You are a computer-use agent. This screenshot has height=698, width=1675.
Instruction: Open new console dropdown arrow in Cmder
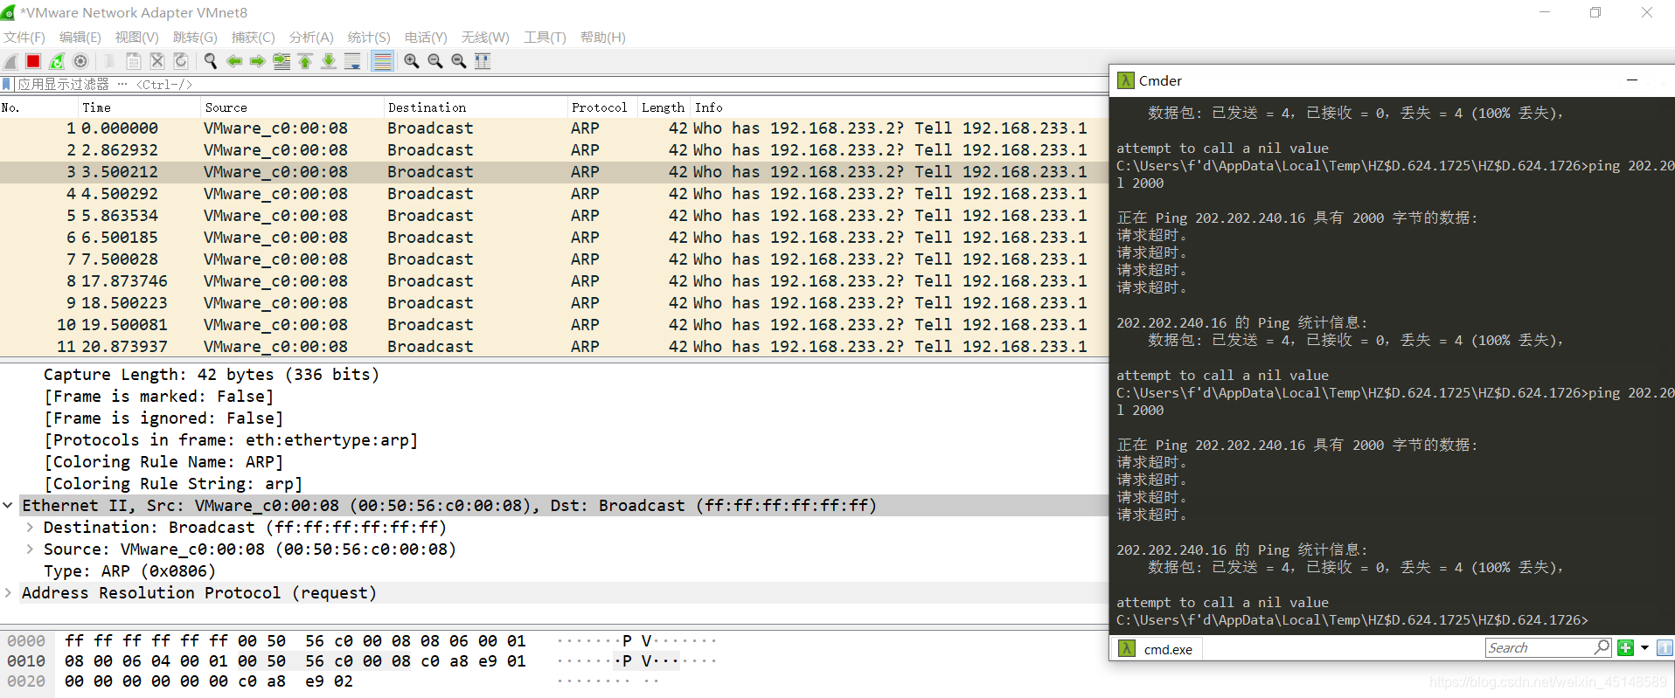pyautogui.click(x=1644, y=647)
